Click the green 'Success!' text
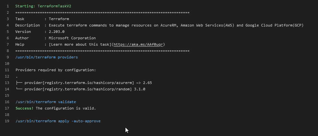The height and width of the screenshot is (136, 318). coord(25,108)
